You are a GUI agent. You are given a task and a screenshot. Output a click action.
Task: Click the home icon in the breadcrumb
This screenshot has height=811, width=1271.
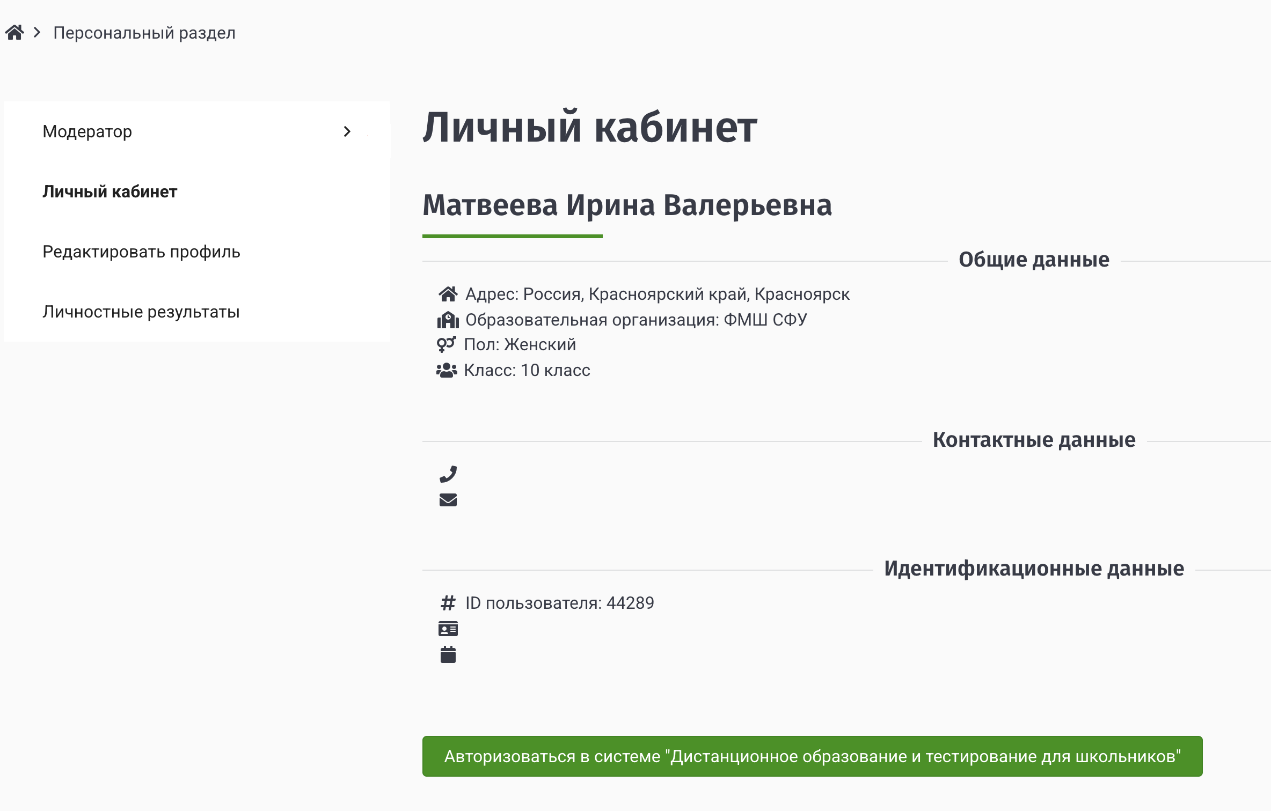[15, 32]
